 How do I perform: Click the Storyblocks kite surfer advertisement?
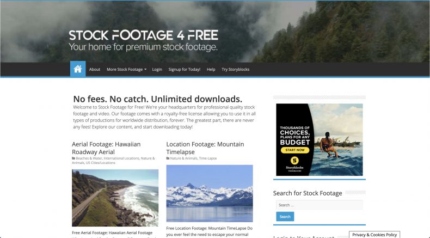pyautogui.click(x=320, y=140)
